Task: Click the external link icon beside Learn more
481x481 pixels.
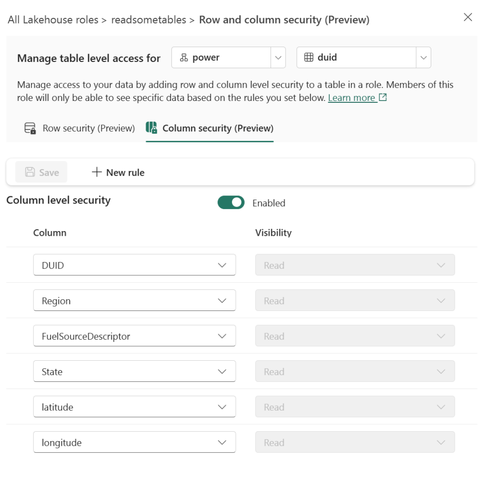Action: coord(383,98)
